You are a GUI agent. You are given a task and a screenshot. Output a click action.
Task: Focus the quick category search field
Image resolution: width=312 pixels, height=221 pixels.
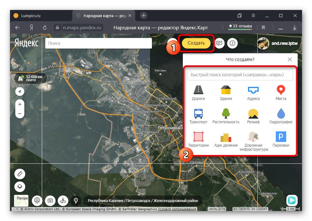[x=240, y=75]
